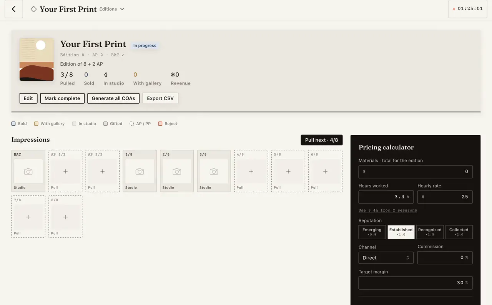Select Recognized reputation ×1.5
Image resolution: width=492 pixels, height=305 pixels.
430,232
